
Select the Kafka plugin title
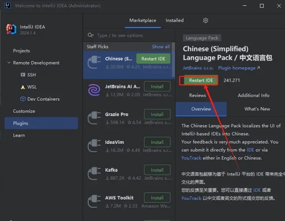pos(111,170)
